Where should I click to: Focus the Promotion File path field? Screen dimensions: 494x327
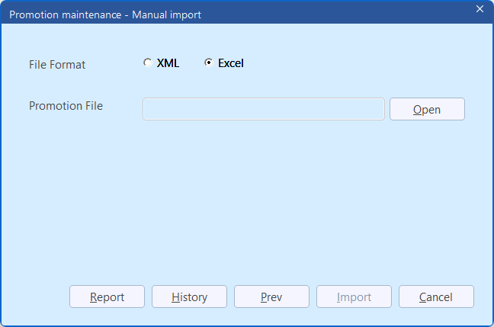[263, 109]
